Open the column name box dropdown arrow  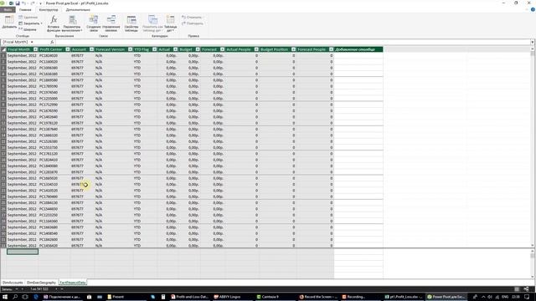pos(32,42)
